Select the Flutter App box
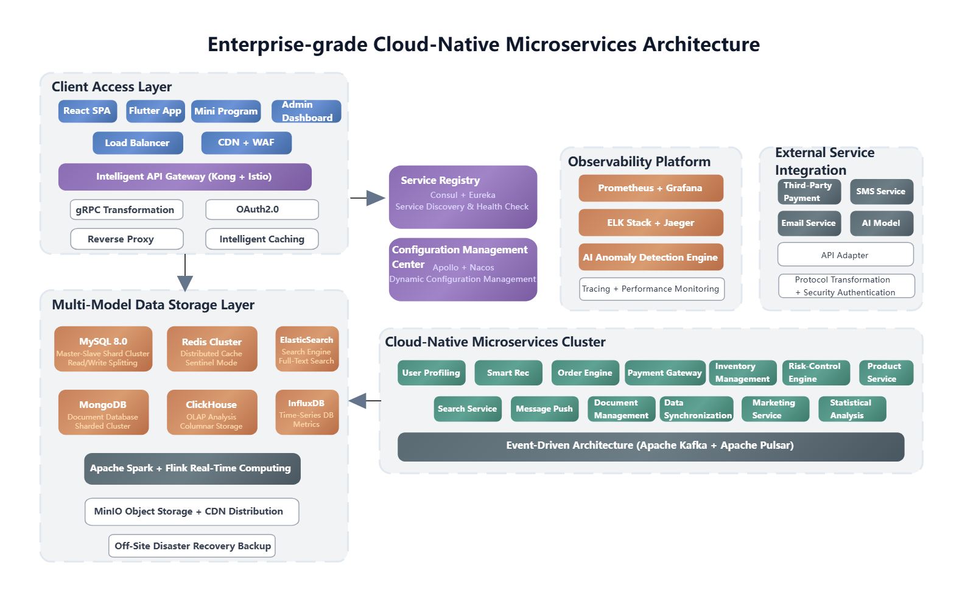 click(155, 111)
